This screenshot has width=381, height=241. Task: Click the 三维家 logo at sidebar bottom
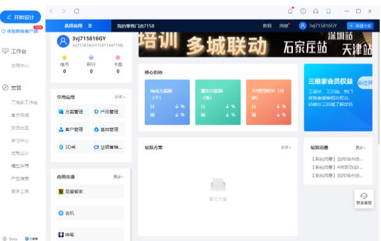tap(31, 239)
